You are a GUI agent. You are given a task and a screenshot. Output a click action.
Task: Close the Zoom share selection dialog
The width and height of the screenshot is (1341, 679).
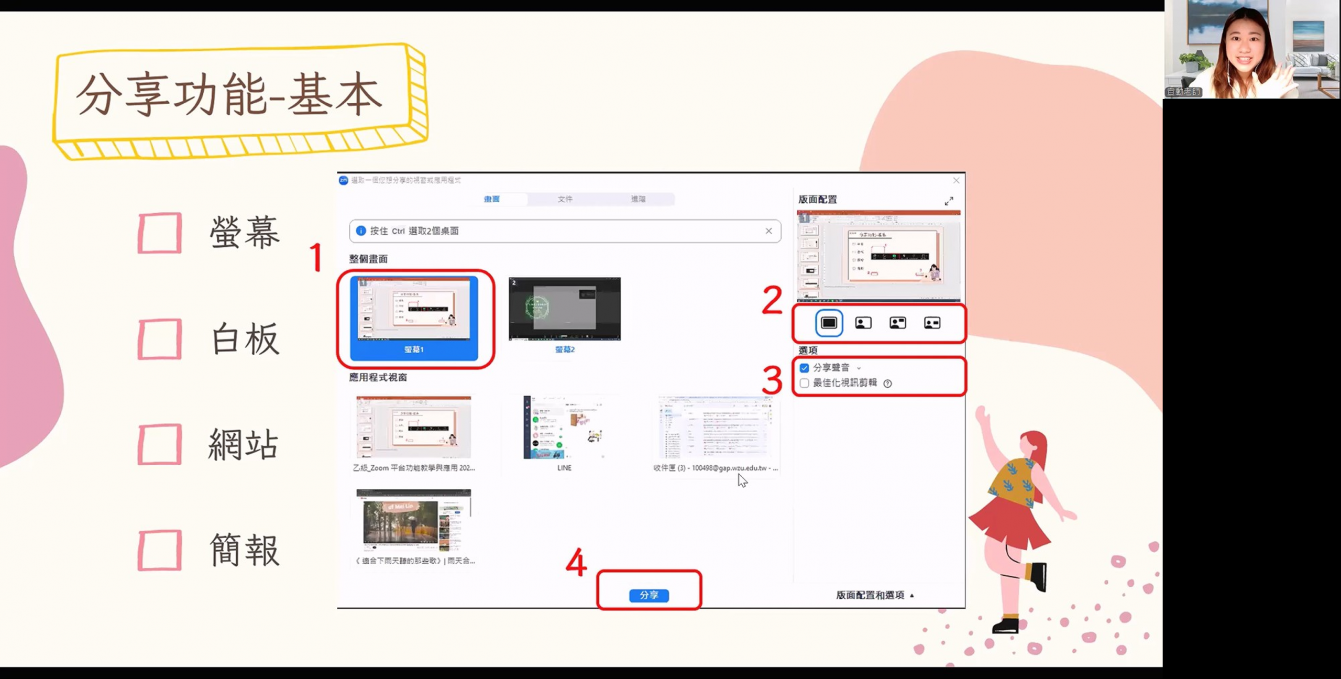(956, 180)
